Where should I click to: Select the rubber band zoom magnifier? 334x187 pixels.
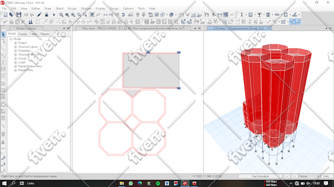click(61, 15)
